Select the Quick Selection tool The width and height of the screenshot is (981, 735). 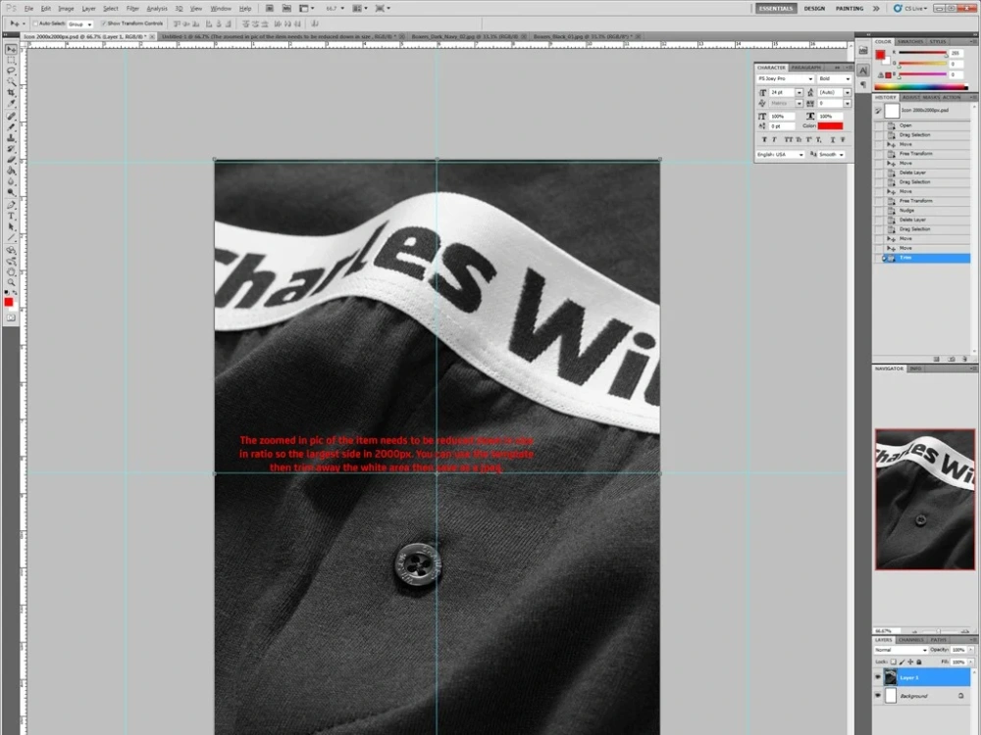click(x=11, y=82)
